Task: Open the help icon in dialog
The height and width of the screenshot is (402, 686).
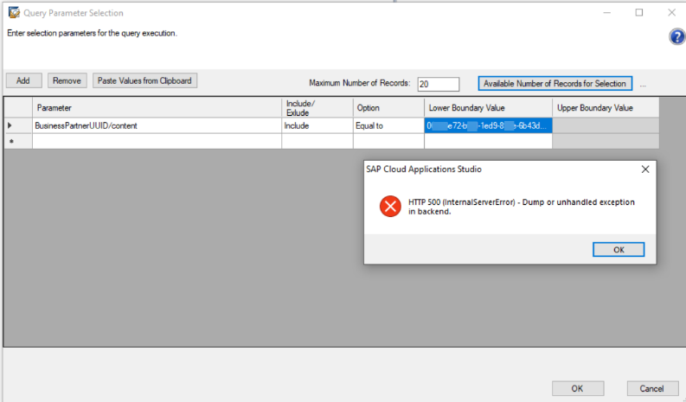Action: click(x=676, y=37)
